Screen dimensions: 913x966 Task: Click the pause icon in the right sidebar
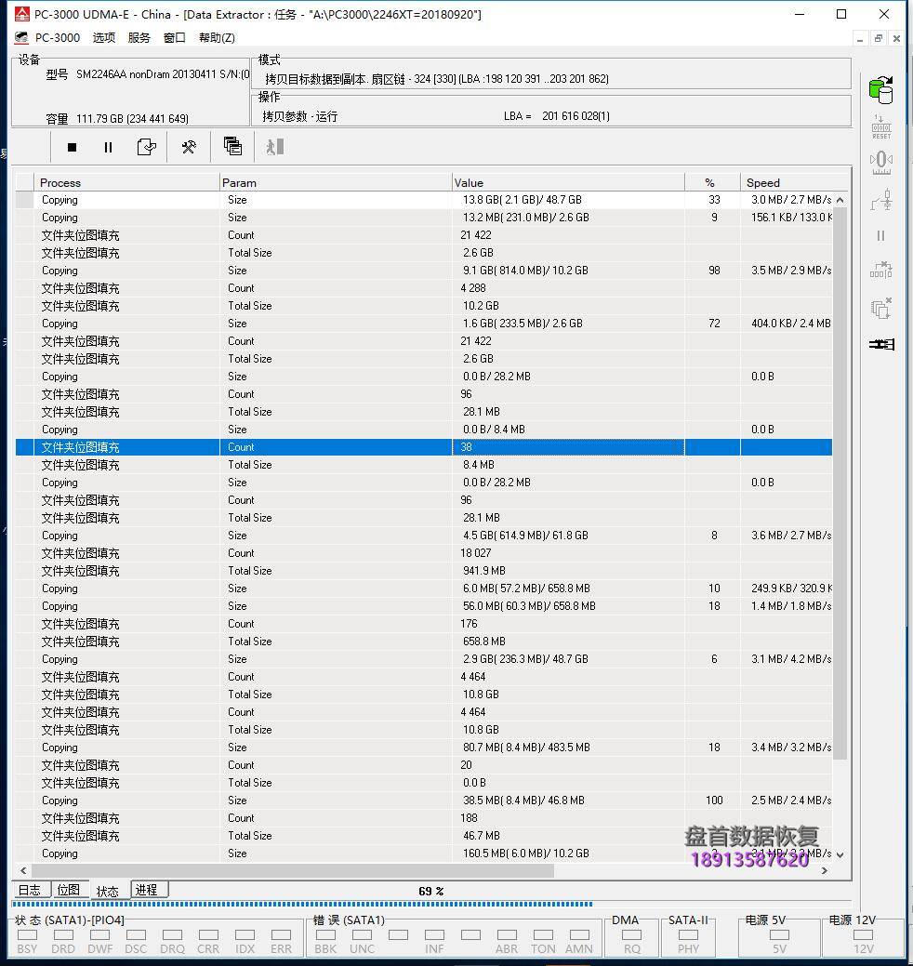click(880, 235)
